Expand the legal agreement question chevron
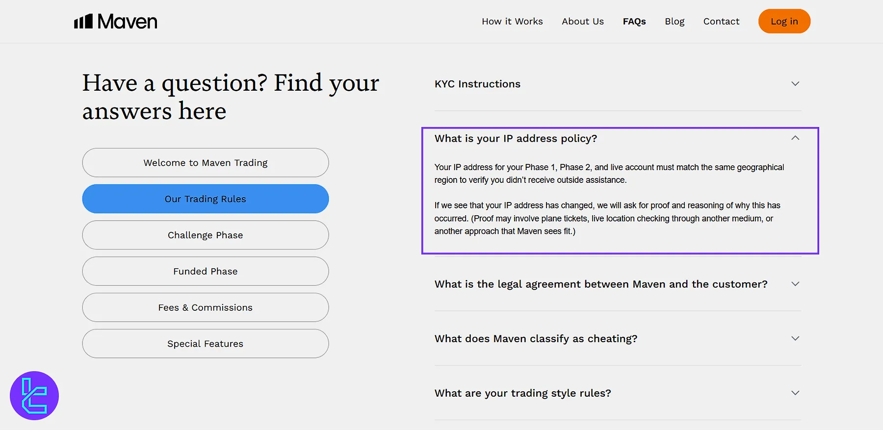The width and height of the screenshot is (883, 430). click(795, 284)
